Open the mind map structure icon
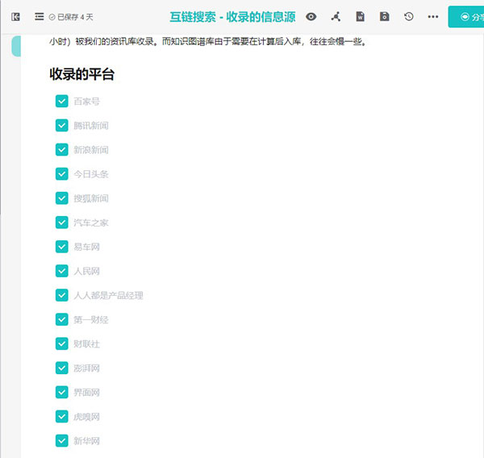The height and width of the screenshot is (458, 484). [336, 16]
